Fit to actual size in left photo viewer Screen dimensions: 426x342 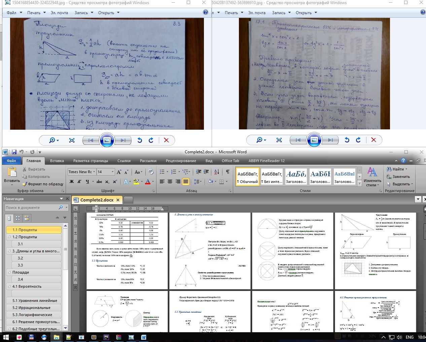coord(72,140)
